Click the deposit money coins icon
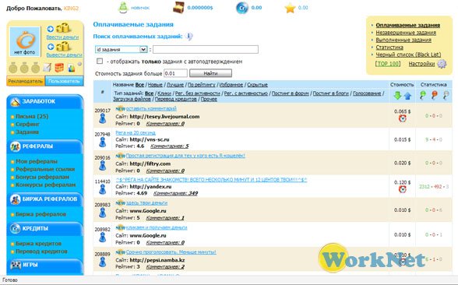Screen dimensions: 458x285 (x=63, y=28)
